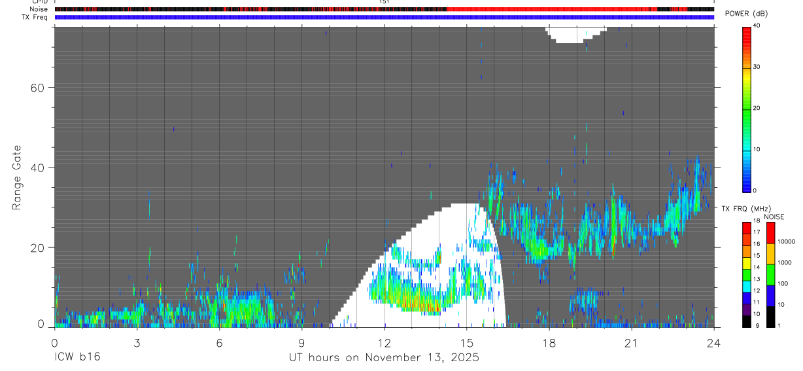Screen dimensions: 803x371
Task: Click the POWER (dB) legend title
Action: (x=747, y=14)
